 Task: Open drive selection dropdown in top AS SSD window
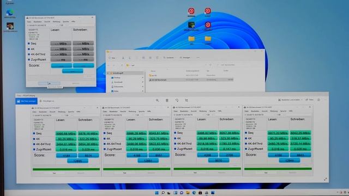43,26
